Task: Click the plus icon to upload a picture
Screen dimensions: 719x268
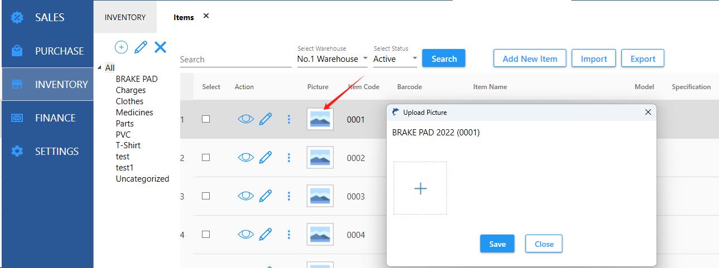Action: 420,188
